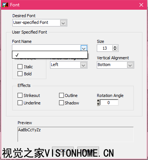Enable the Italic checkbox

pyautogui.click(x=20, y=67)
